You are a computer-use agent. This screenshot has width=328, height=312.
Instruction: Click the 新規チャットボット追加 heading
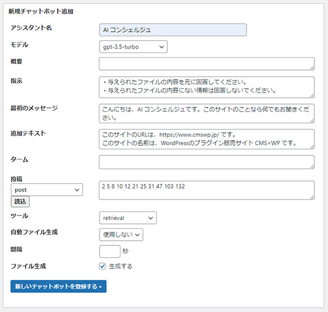pyautogui.click(x=41, y=11)
